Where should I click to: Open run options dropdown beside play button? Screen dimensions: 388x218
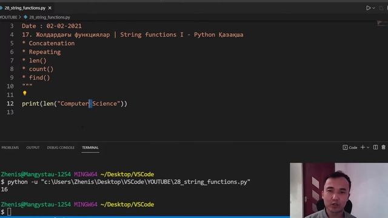pyautogui.click(x=373, y=8)
